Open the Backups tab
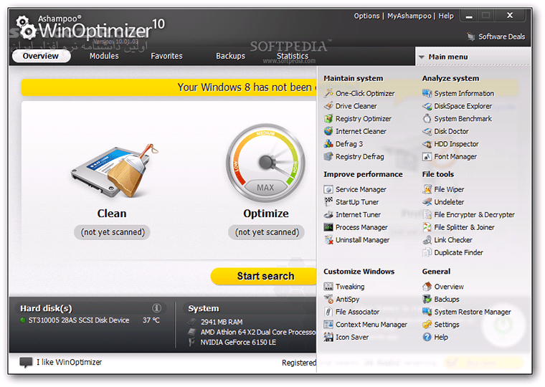Screen dimensions: 545x387 tap(230, 56)
